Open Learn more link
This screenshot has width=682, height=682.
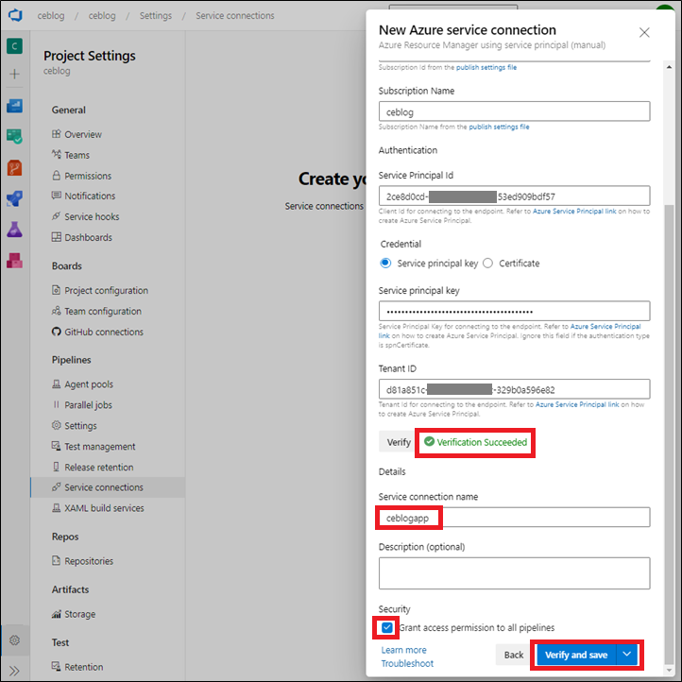point(403,650)
